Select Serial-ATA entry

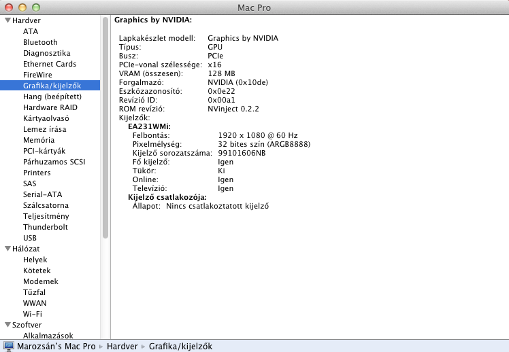42,194
